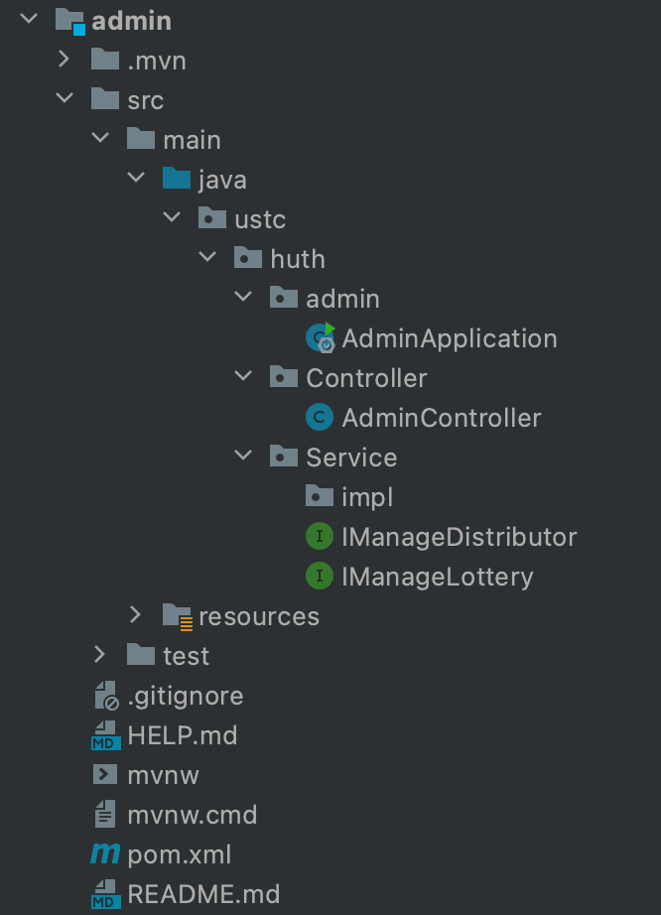This screenshot has width=661, height=915.
Task: Expand the .mvn folder
Action: [x=65, y=61]
